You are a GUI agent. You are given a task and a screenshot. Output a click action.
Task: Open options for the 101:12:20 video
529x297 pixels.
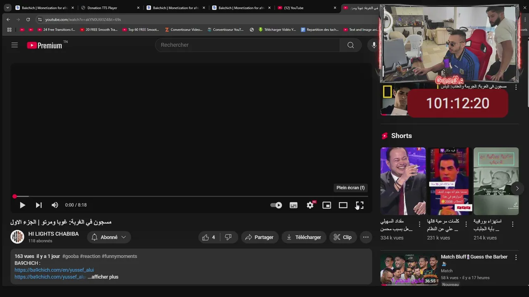point(516,87)
